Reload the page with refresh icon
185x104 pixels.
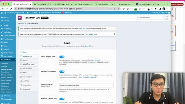tap(11, 9)
